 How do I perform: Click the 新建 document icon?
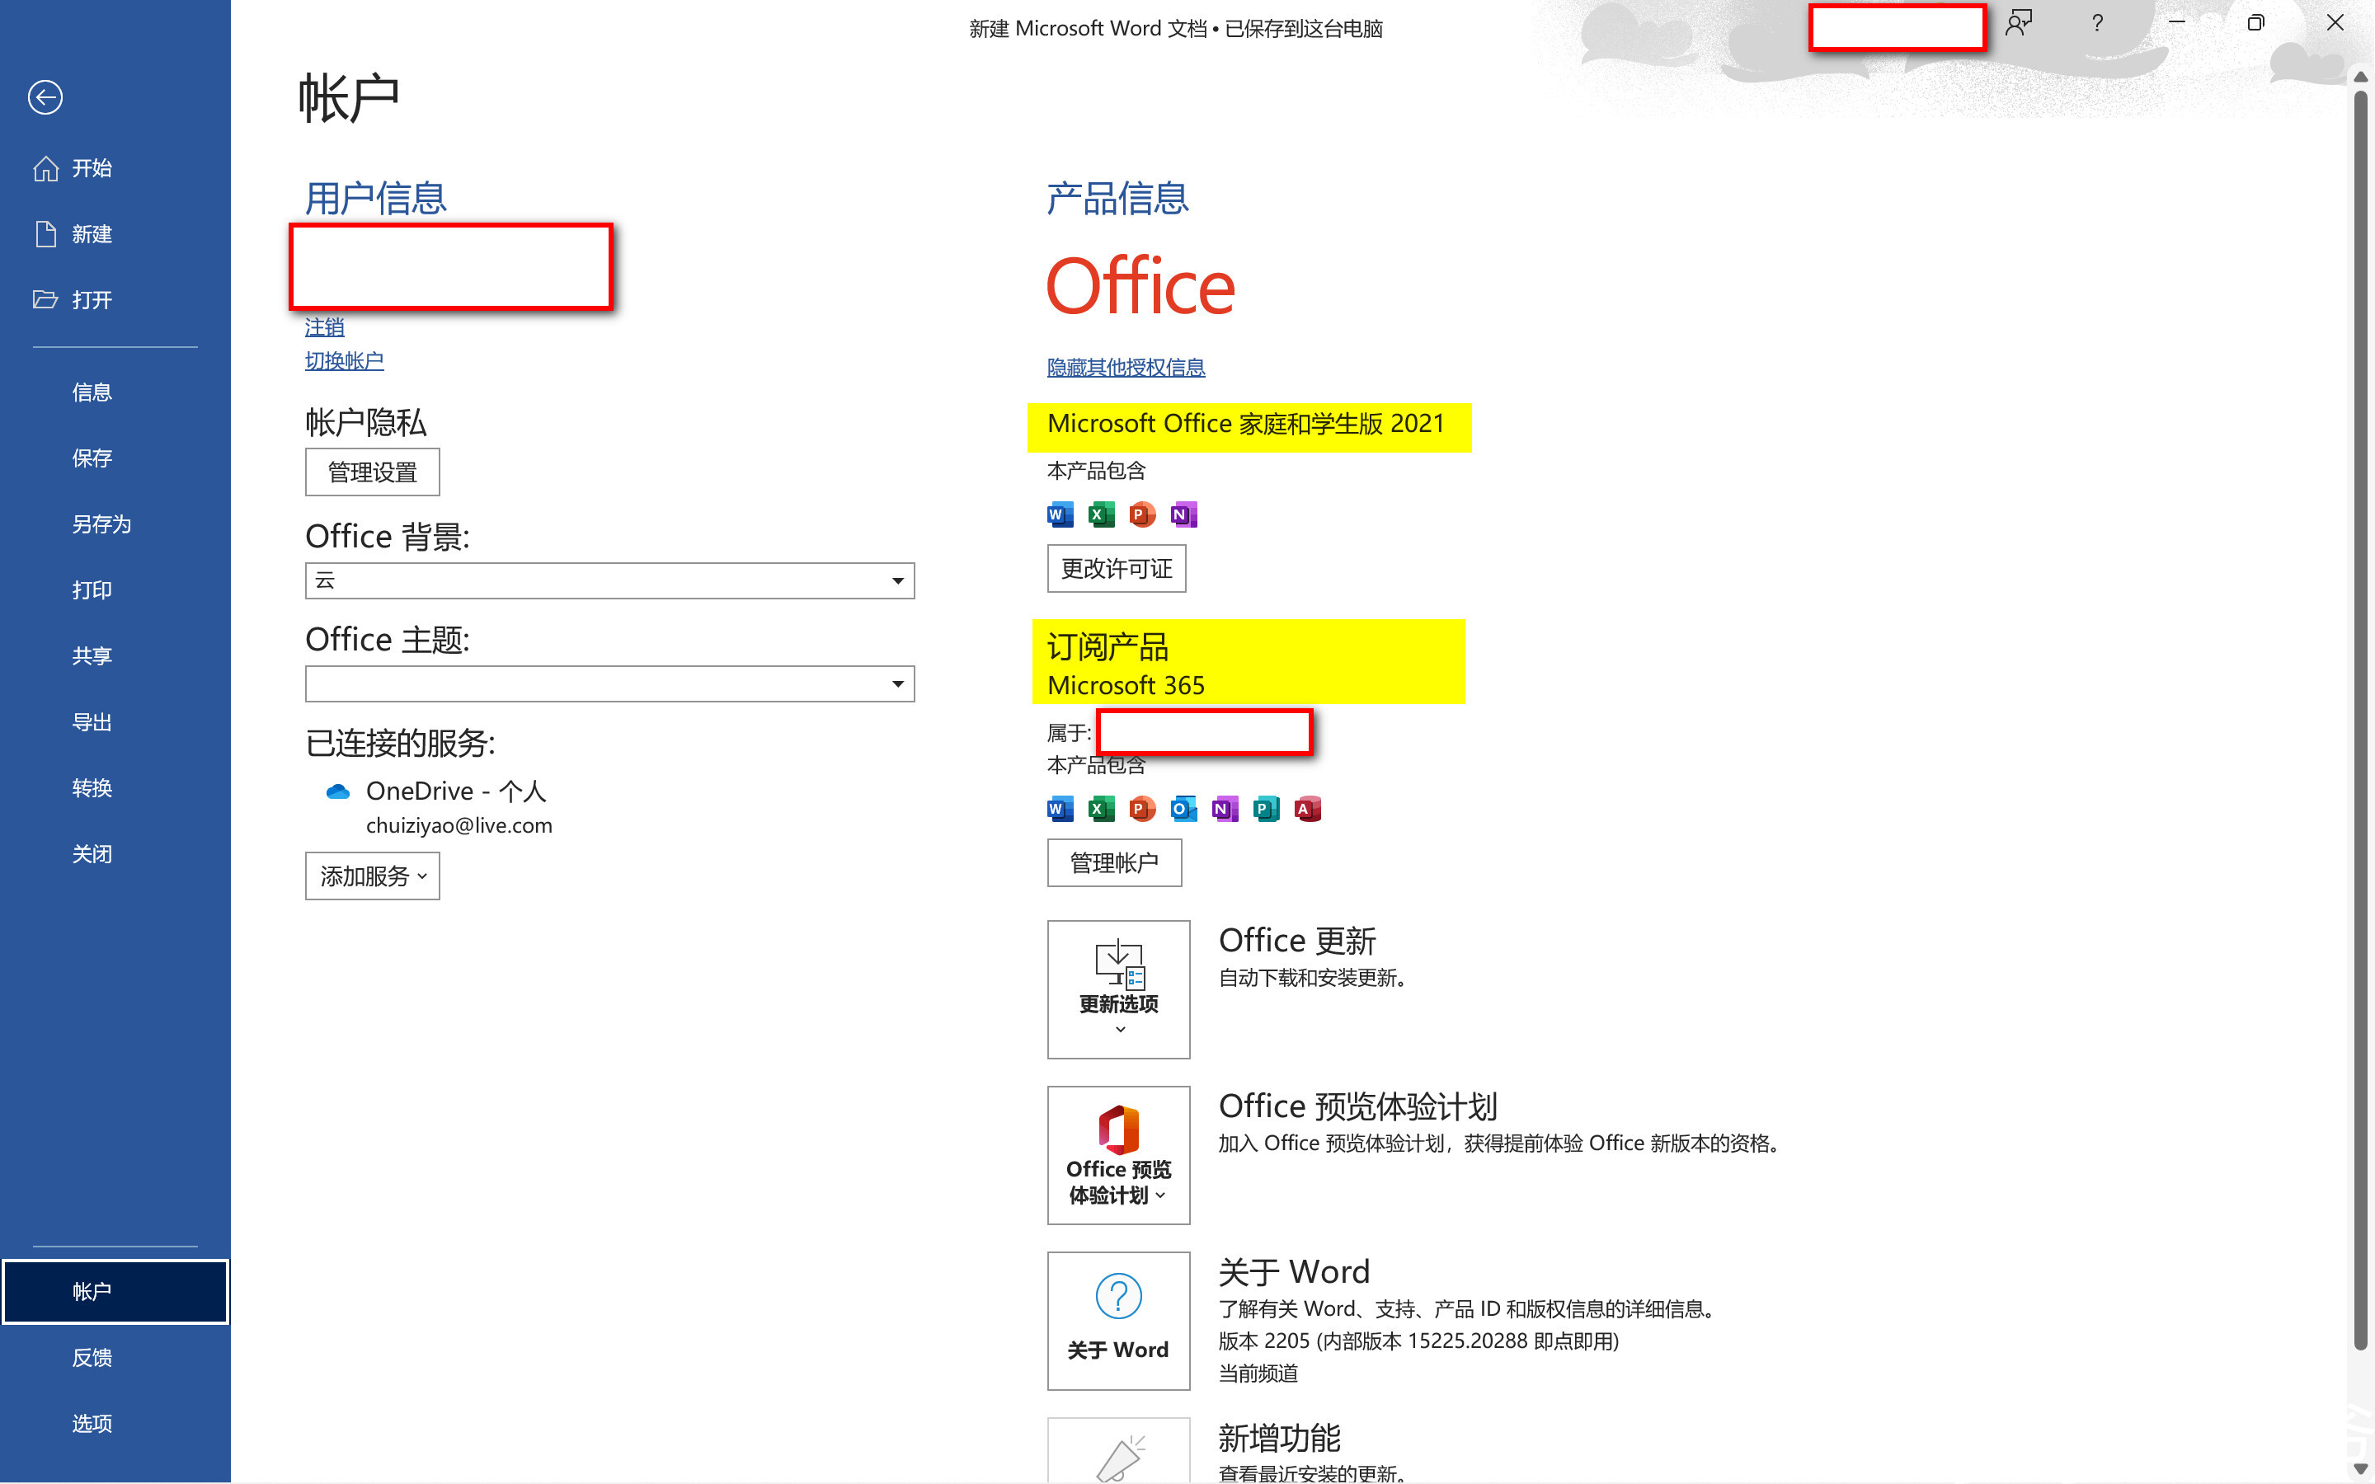[45, 233]
